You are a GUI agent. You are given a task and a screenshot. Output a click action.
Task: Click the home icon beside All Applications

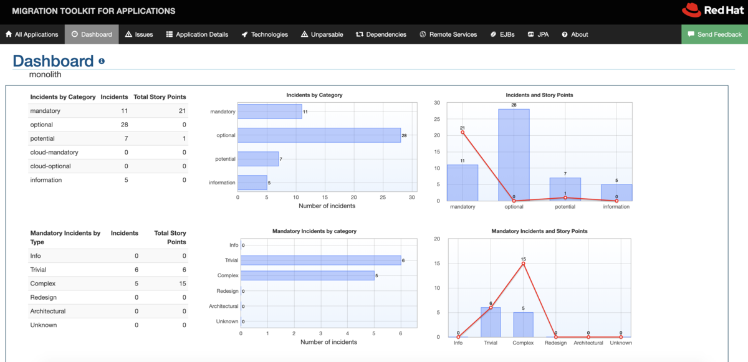9,34
